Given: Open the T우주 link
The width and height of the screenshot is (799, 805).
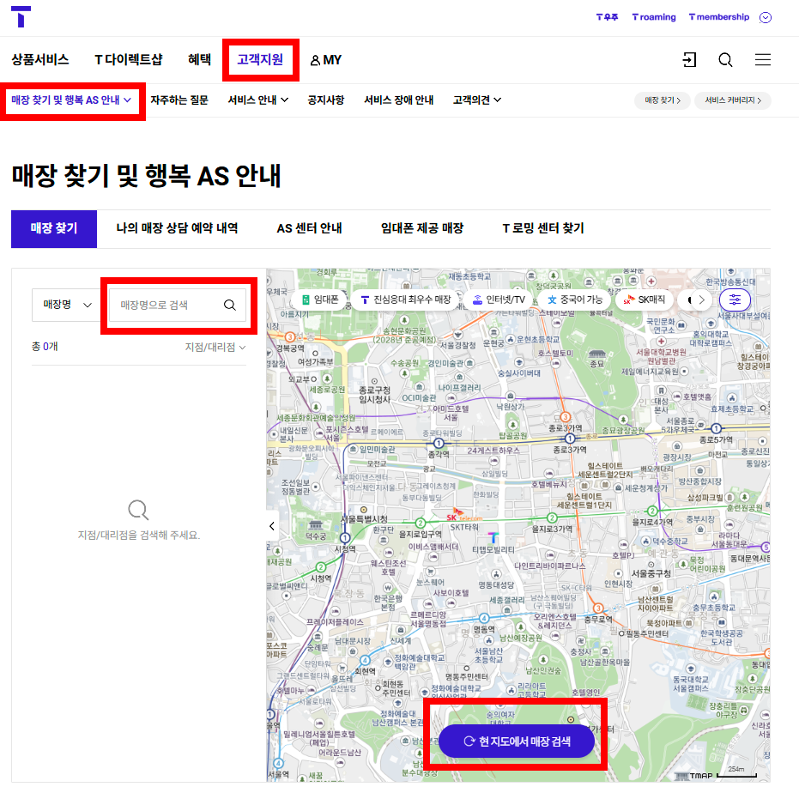Looking at the screenshot, I should 607,17.
